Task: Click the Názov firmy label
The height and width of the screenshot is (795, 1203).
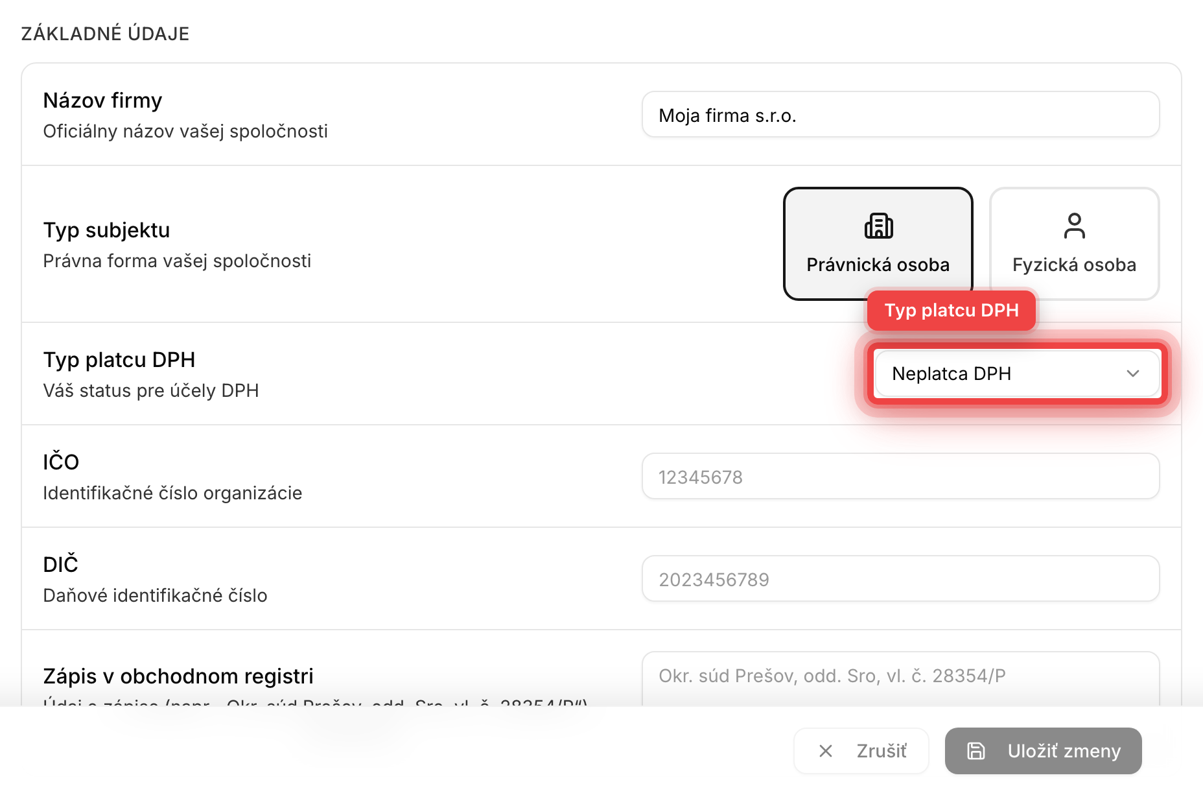Action: coord(102,101)
